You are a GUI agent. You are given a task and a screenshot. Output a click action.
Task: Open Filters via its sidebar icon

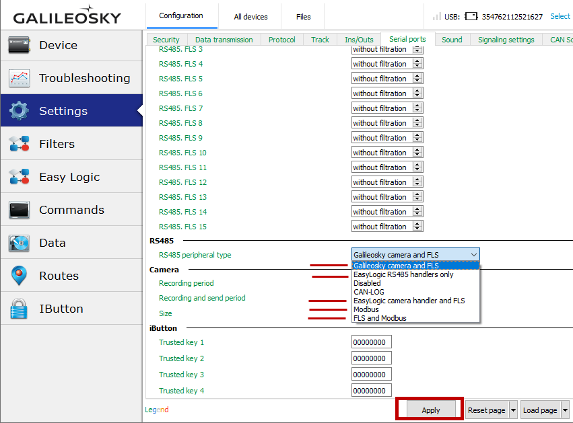[x=19, y=144]
